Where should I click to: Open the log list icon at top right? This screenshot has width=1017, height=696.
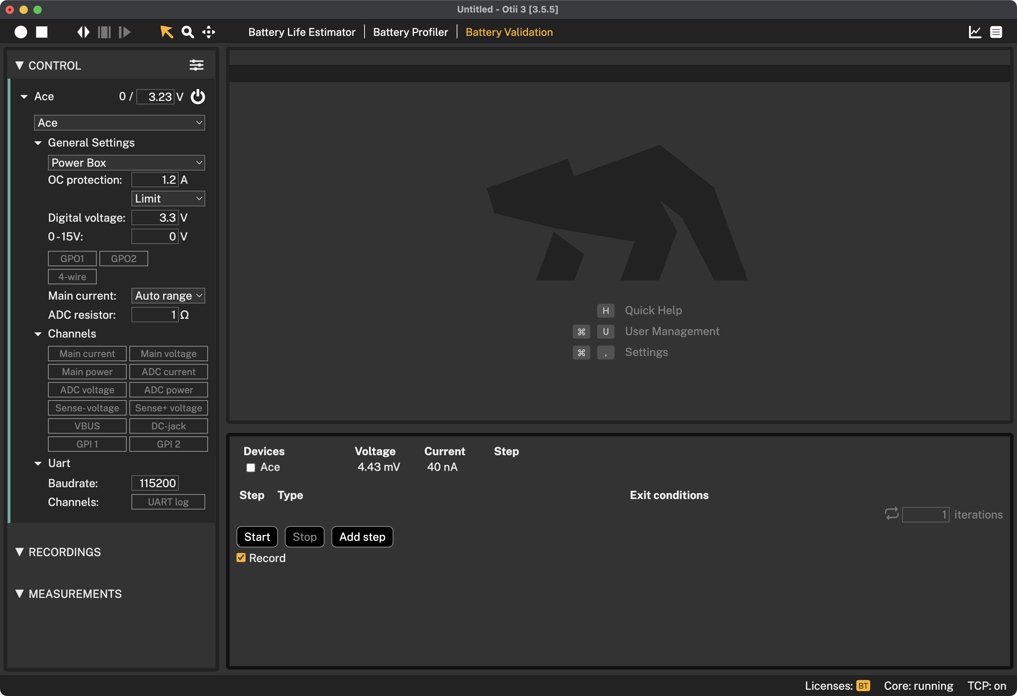996,32
